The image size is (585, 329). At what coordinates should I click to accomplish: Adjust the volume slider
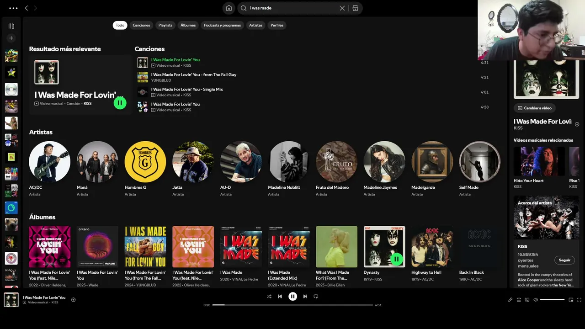tap(552, 300)
